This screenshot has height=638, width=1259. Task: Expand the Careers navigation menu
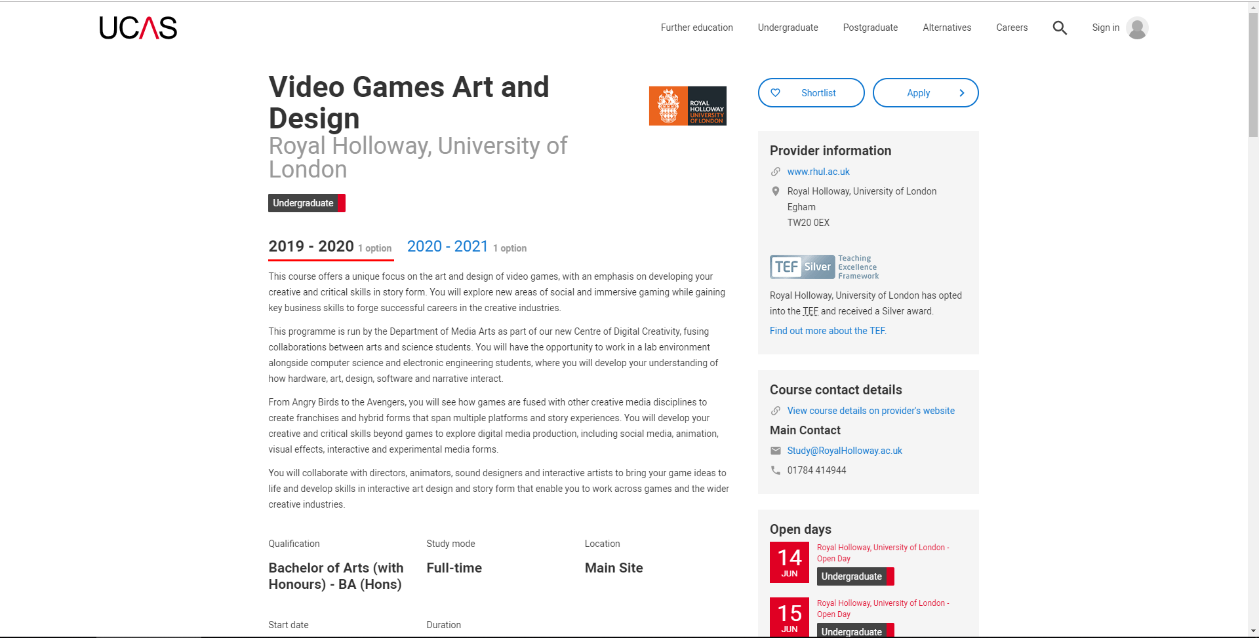[1011, 28]
